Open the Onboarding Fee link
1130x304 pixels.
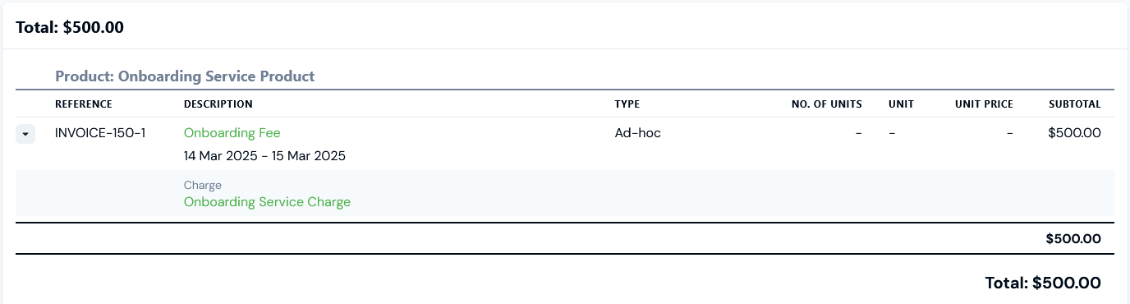pyautogui.click(x=232, y=133)
